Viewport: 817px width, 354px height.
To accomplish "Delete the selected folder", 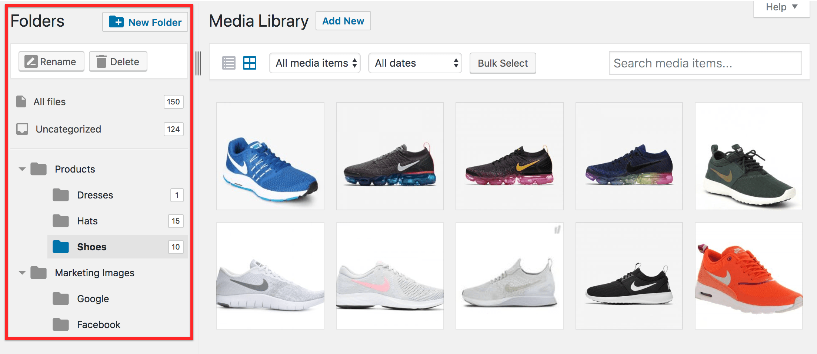I will coord(118,61).
